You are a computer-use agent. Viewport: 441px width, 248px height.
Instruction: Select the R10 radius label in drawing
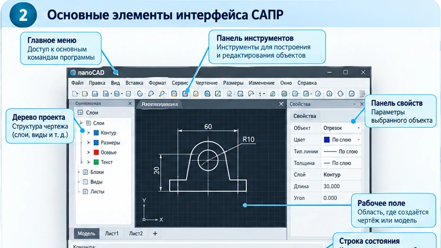pos(248,139)
